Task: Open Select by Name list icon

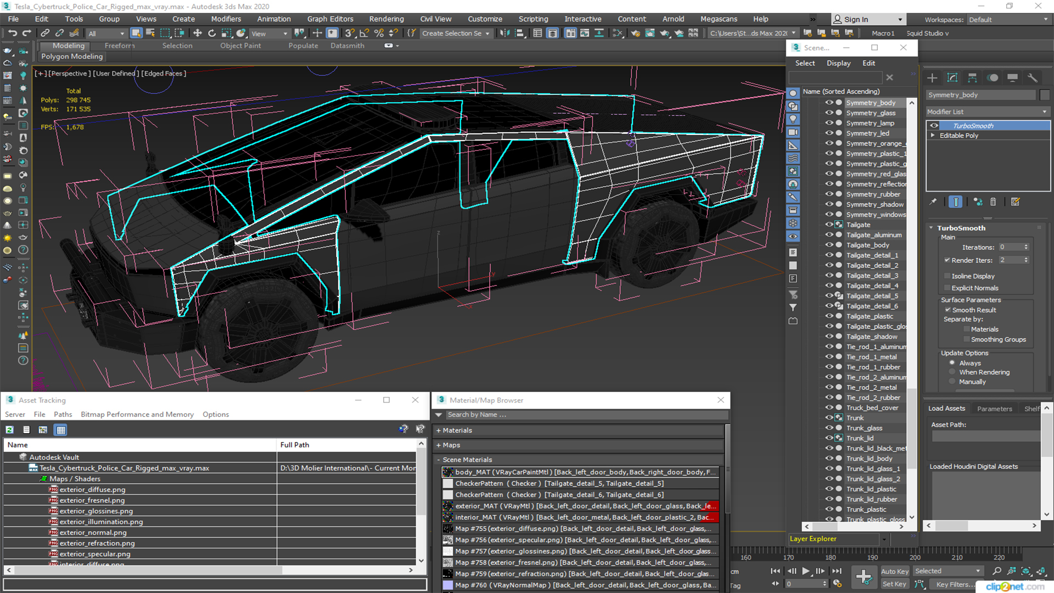Action: tap(150, 33)
